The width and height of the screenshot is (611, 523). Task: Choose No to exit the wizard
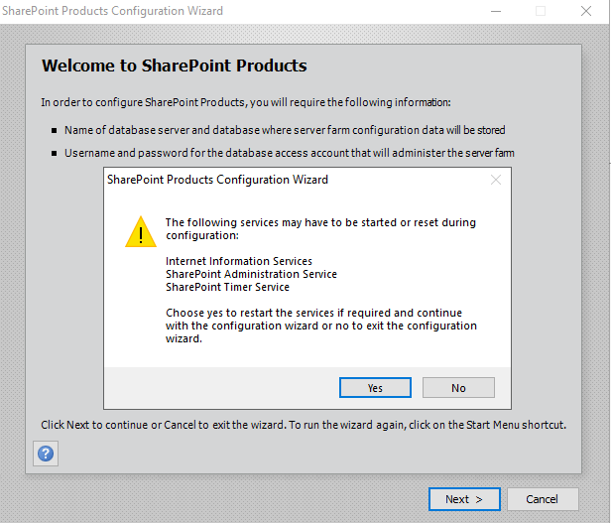457,387
